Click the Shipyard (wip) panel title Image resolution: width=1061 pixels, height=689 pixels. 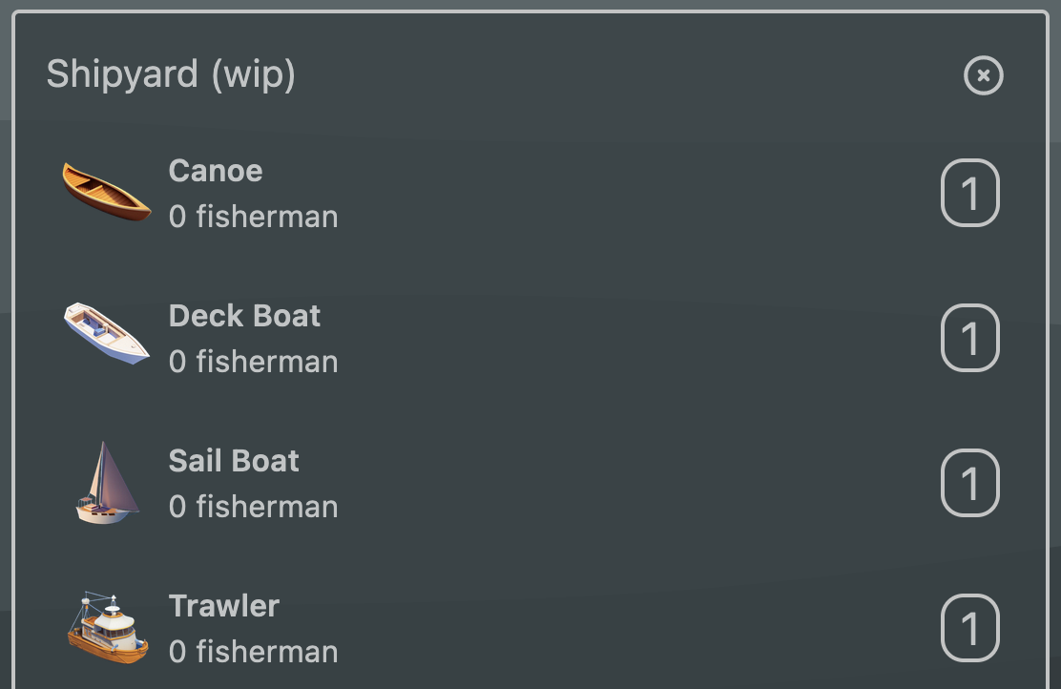[171, 74]
